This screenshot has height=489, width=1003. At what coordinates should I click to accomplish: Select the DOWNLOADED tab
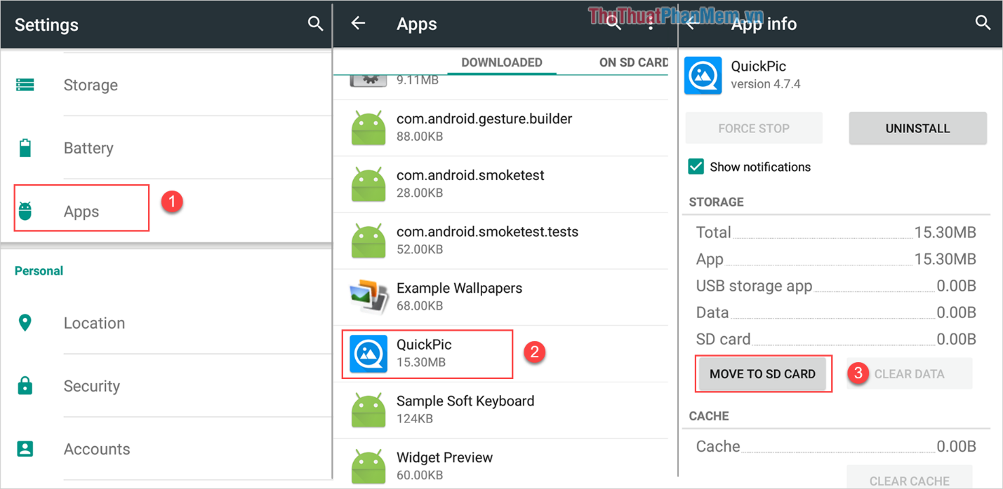(x=501, y=62)
